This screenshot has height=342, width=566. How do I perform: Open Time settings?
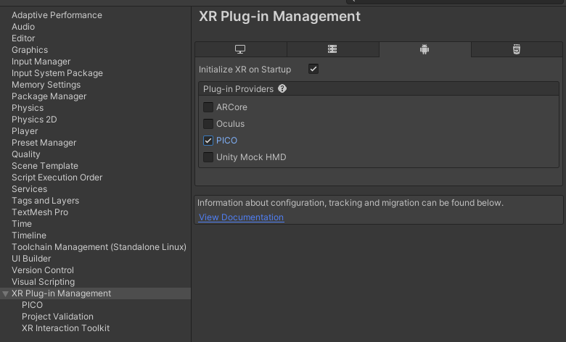(x=22, y=224)
